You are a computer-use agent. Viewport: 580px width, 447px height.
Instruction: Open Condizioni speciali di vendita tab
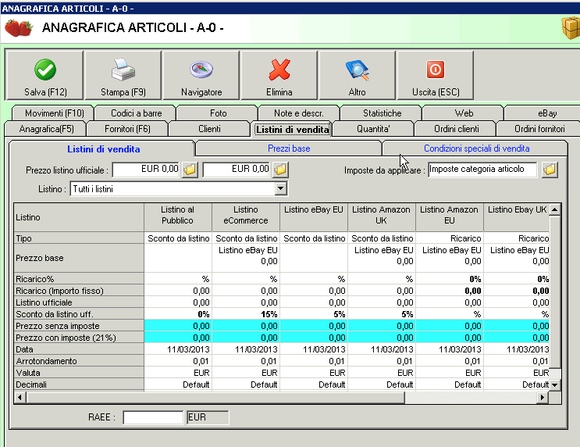pos(476,148)
